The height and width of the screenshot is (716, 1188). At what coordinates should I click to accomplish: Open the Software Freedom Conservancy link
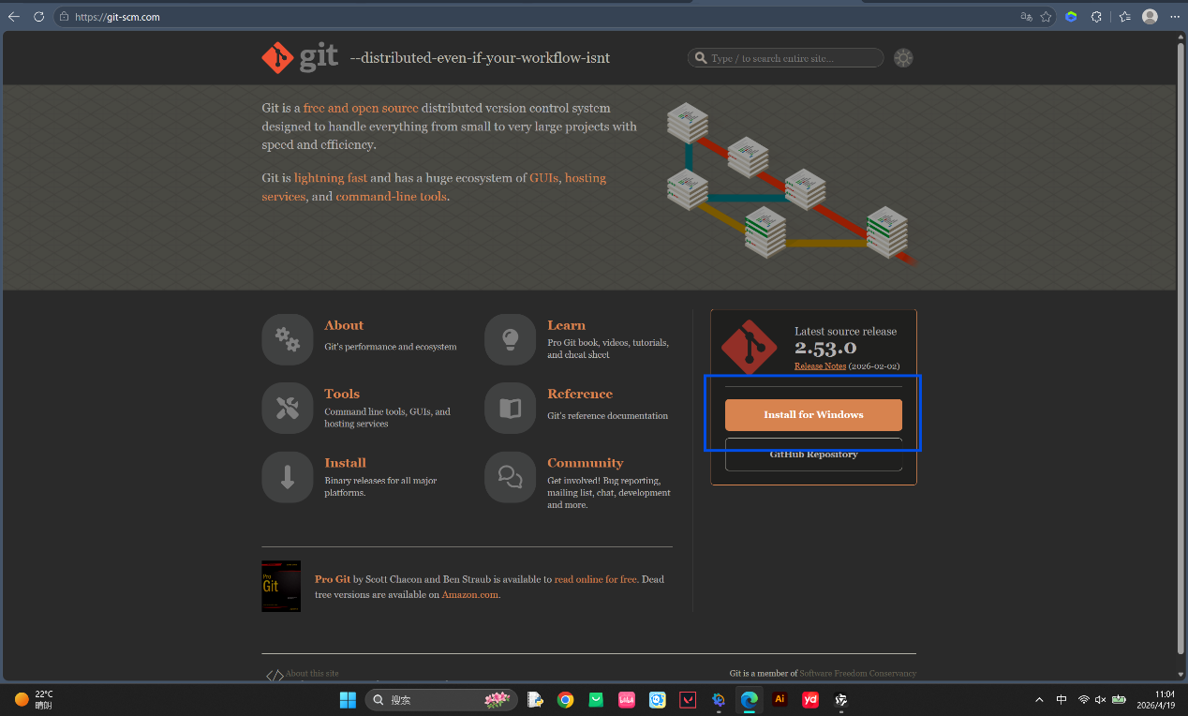(x=857, y=673)
